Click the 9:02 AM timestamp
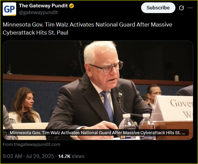 coord(12,156)
